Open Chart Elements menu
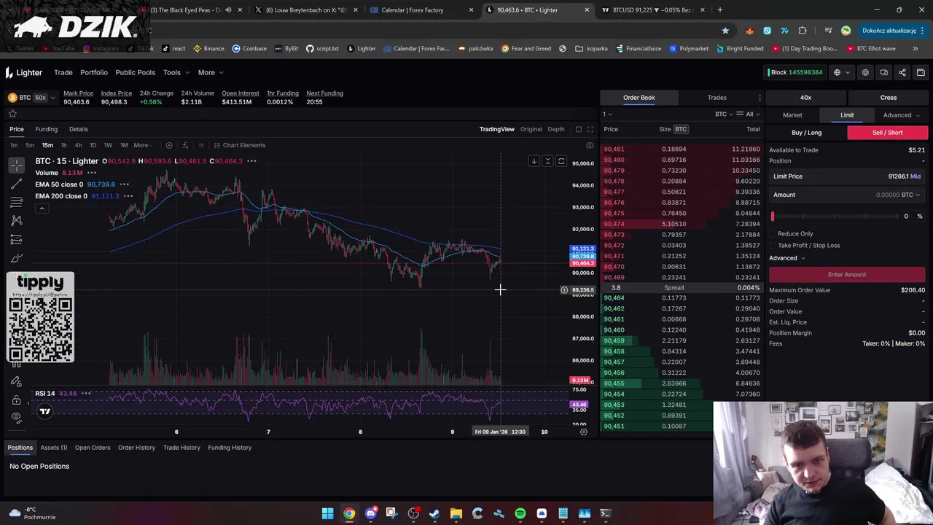Viewport: 933px width, 525px height. click(240, 145)
